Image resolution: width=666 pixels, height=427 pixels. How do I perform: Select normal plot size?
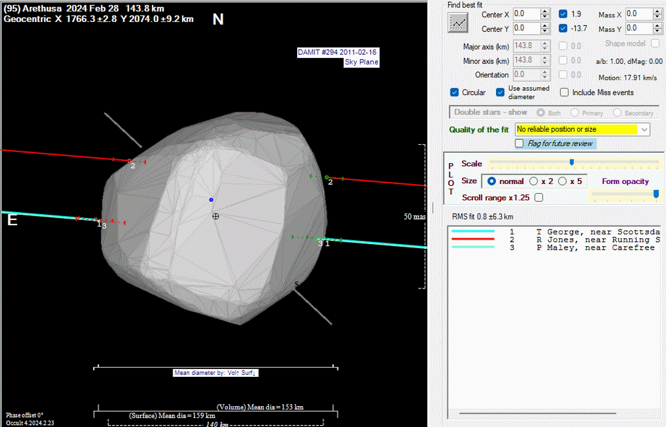(492, 181)
